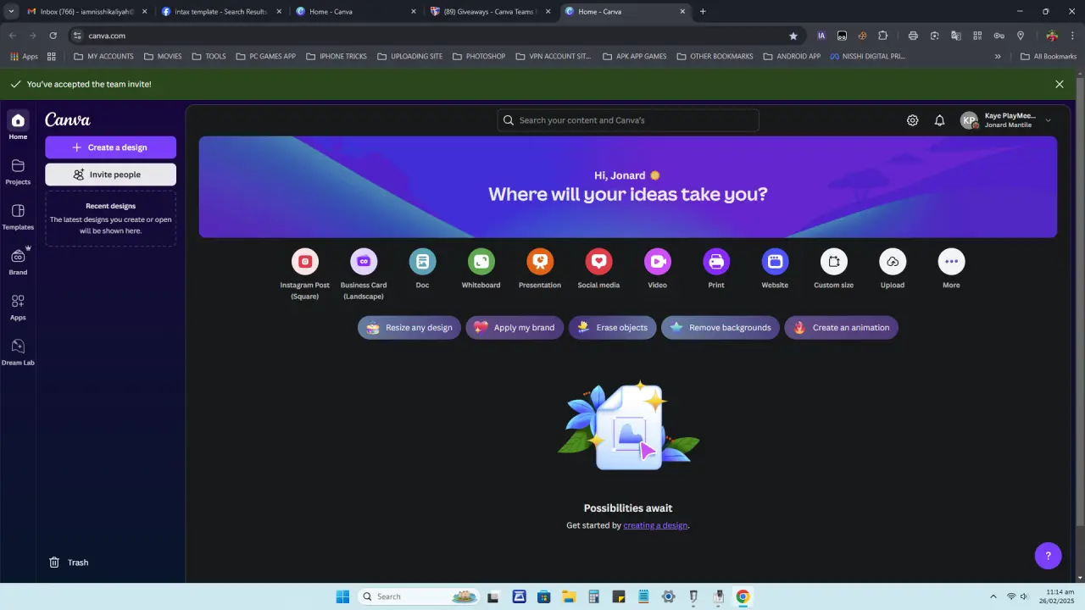Select Erase objects
Image resolution: width=1085 pixels, height=610 pixels.
click(612, 328)
